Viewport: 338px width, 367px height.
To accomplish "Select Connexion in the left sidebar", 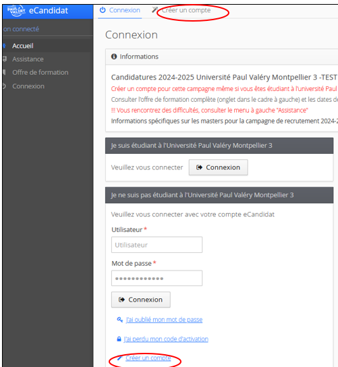I will pos(28,86).
